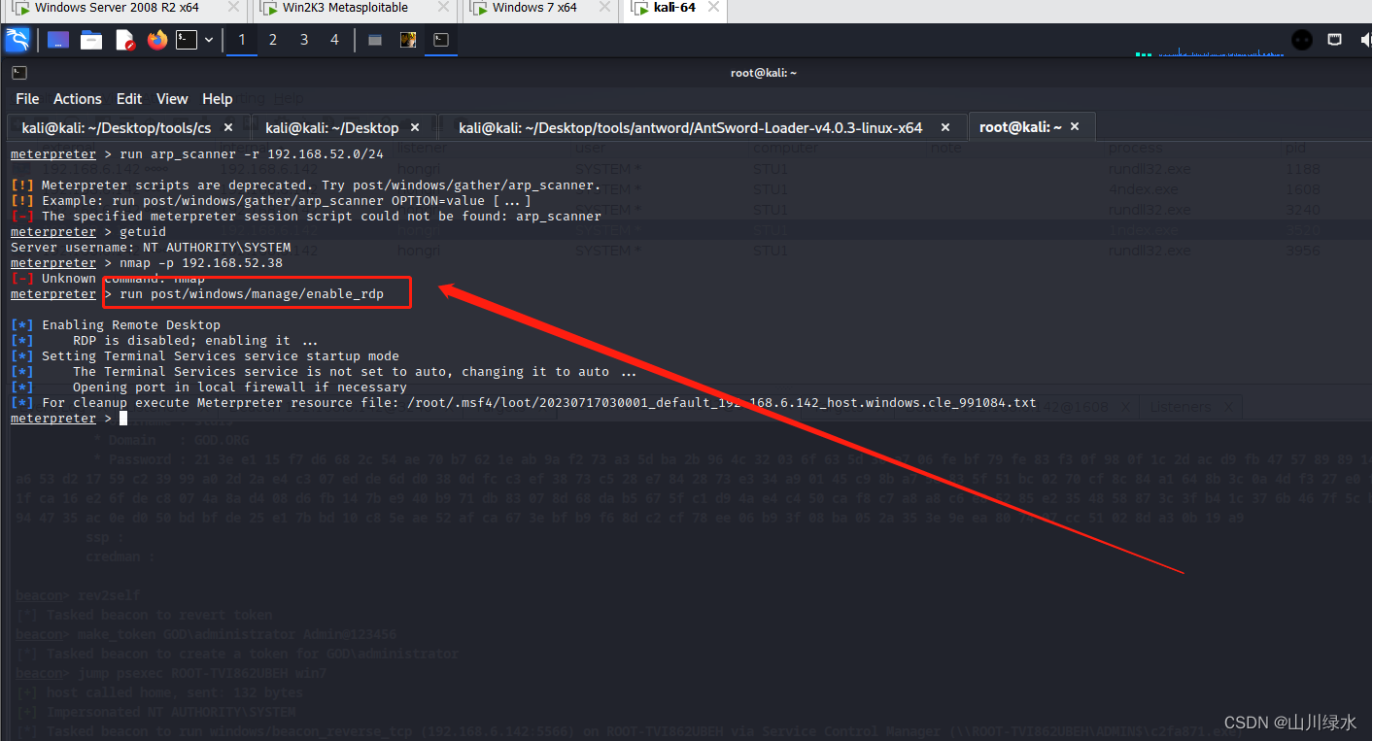This screenshot has height=741, width=1373.
Task: Open the View menu in terminal
Action: (x=172, y=99)
